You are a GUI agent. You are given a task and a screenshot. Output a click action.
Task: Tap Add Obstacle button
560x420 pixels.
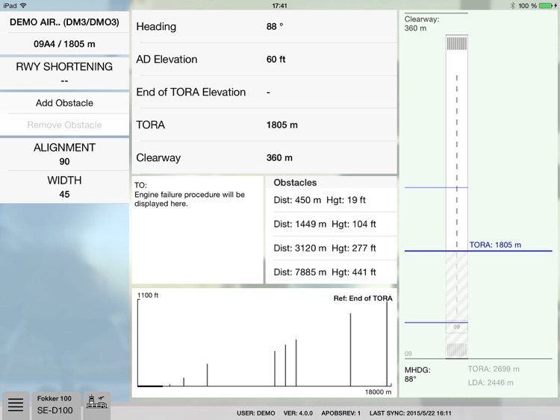[64, 103]
